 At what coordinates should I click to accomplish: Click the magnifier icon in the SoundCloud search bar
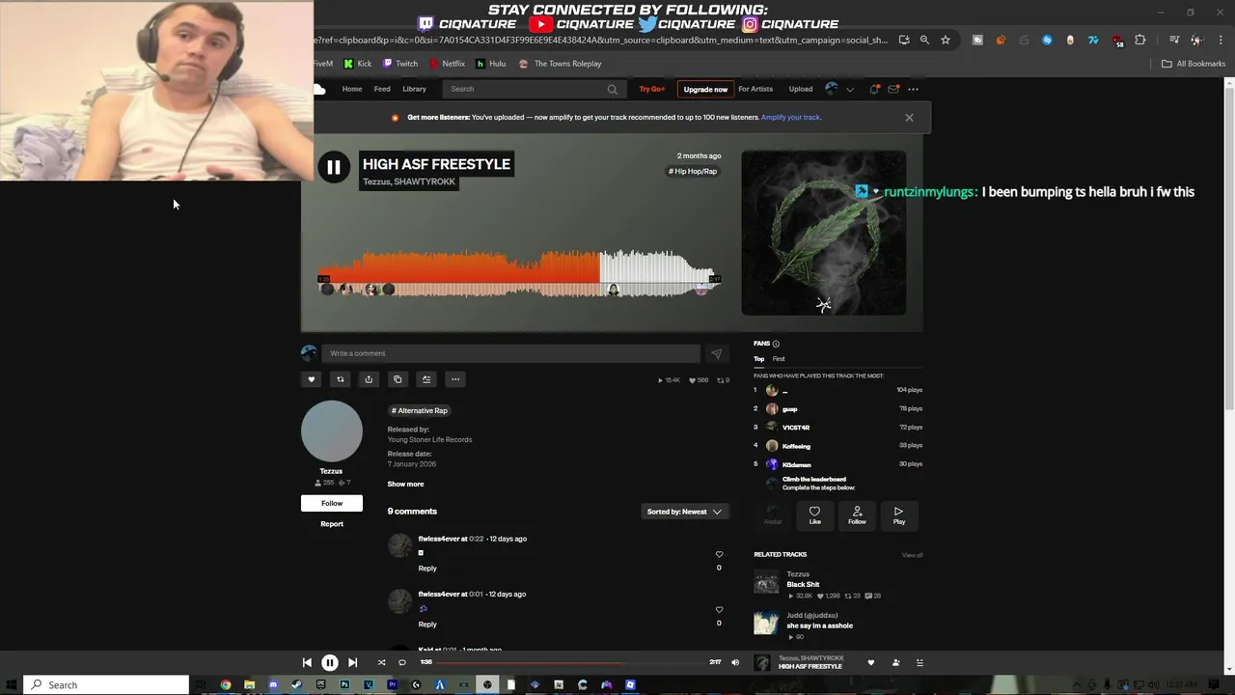tap(612, 89)
